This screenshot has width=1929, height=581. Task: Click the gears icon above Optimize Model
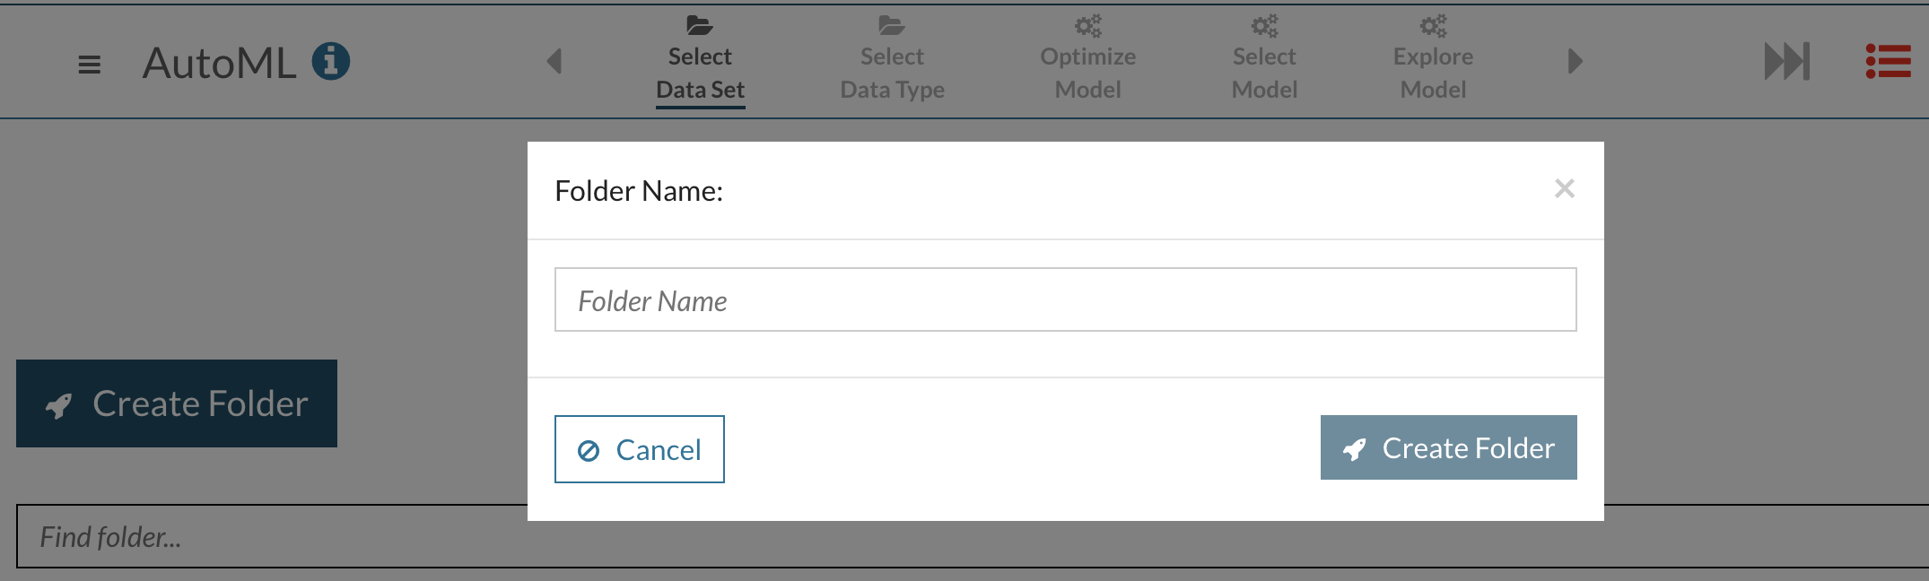click(x=1087, y=25)
